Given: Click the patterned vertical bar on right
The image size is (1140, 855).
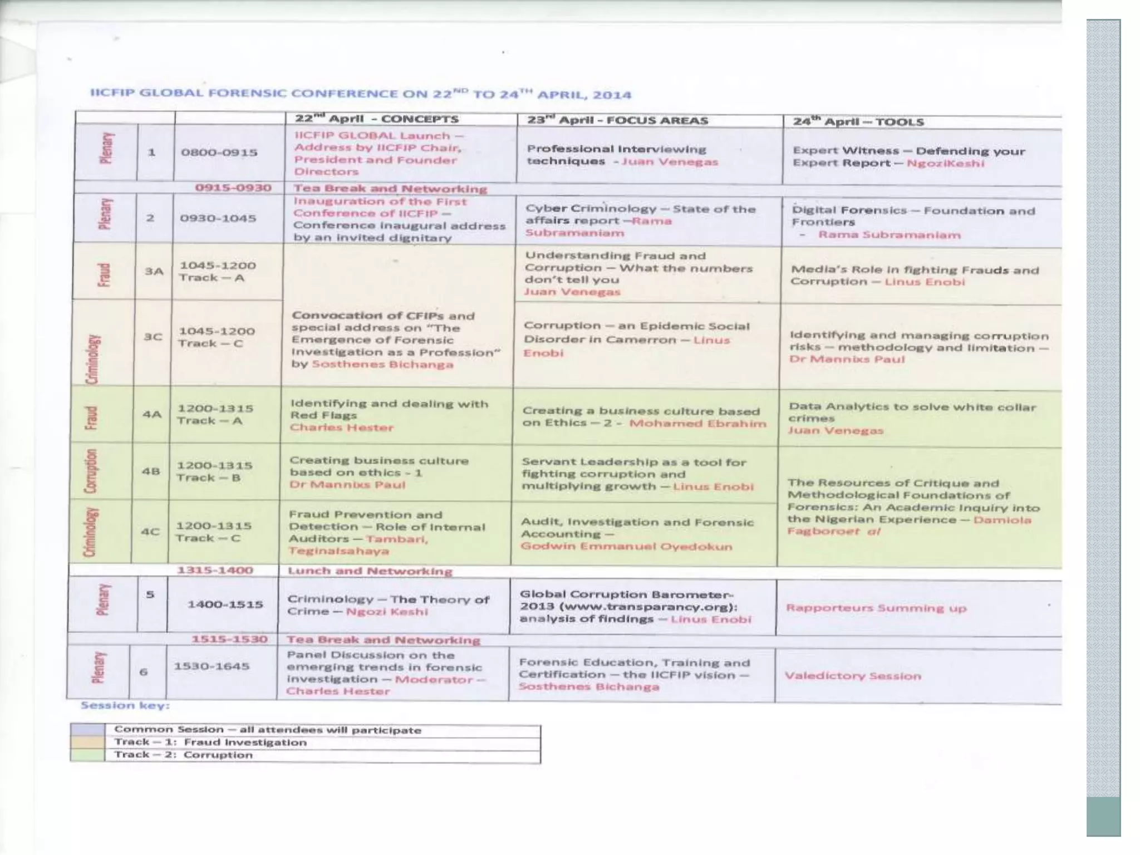Looking at the screenshot, I should tap(1103, 406).
